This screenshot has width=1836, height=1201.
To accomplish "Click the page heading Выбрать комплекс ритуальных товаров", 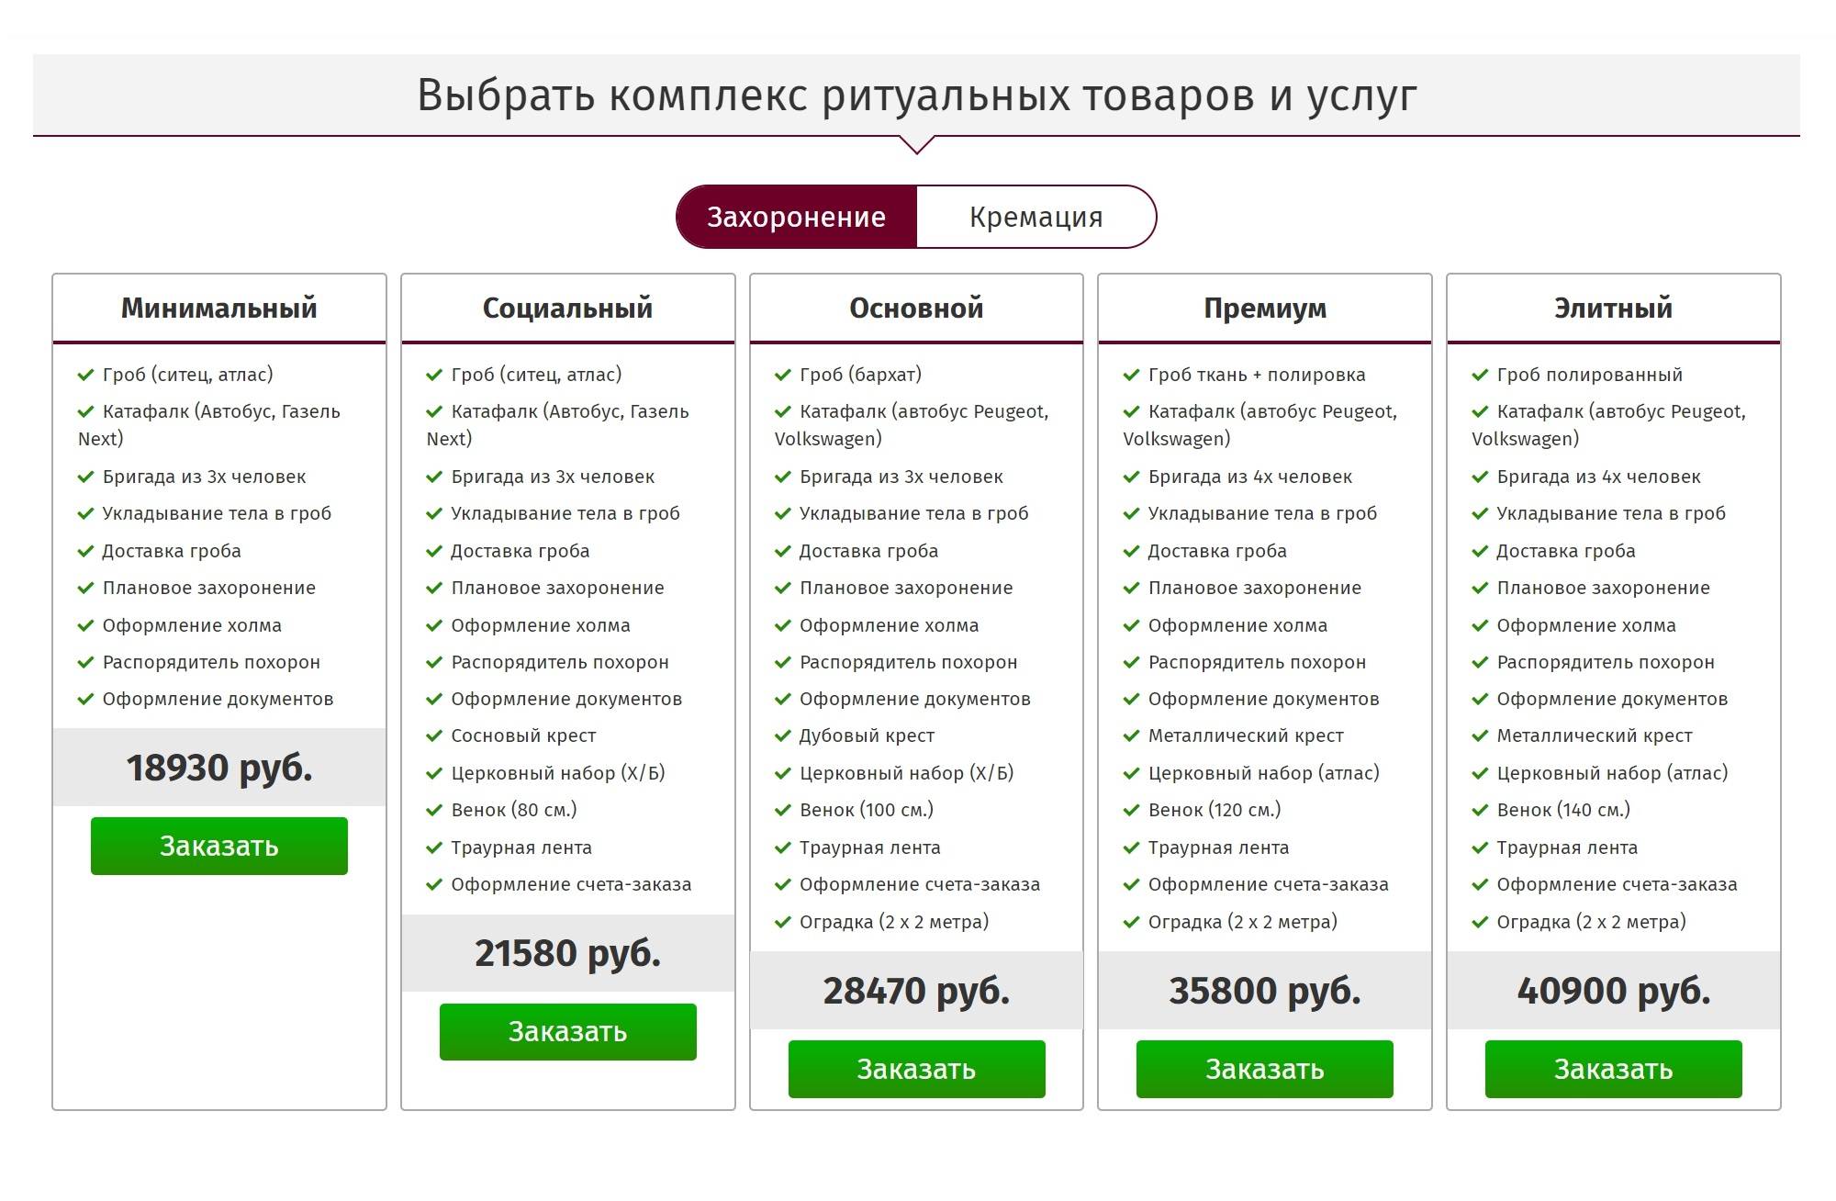I will (916, 95).
